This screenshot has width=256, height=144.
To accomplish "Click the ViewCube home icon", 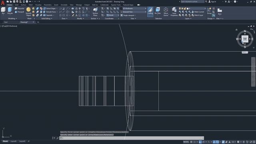I will coord(236,30).
